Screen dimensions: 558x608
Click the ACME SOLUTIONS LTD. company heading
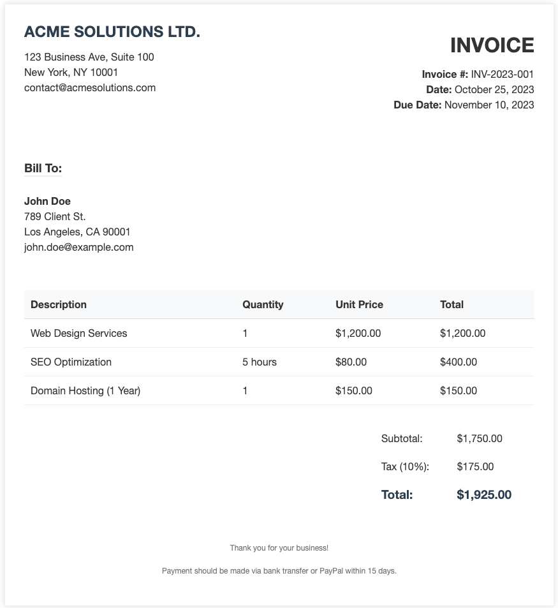pyautogui.click(x=112, y=32)
